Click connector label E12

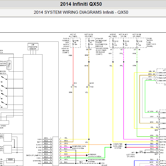(75, 83)
